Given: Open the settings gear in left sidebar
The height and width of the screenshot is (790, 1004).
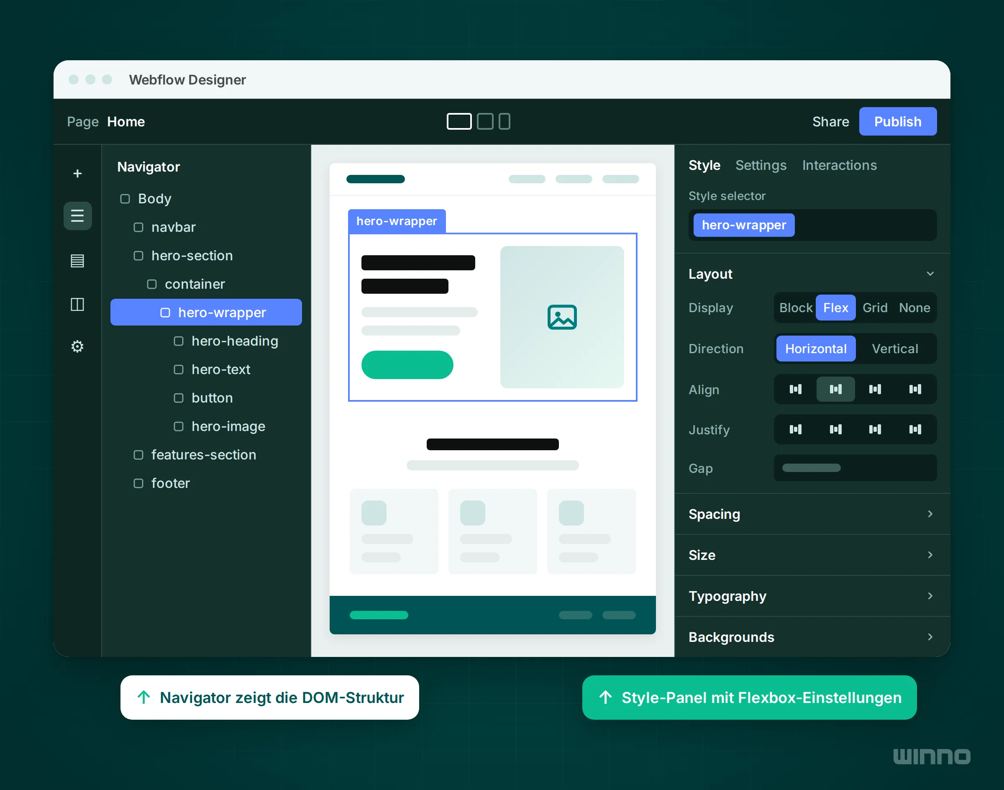Looking at the screenshot, I should pyautogui.click(x=77, y=346).
